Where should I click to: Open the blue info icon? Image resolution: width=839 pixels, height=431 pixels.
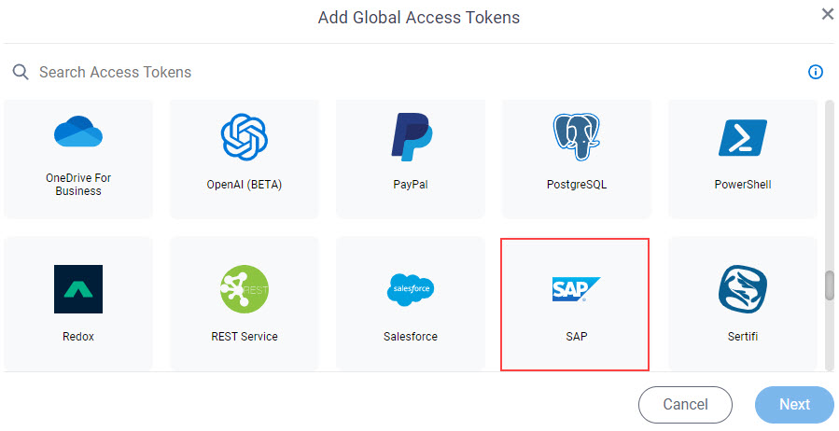(x=816, y=72)
